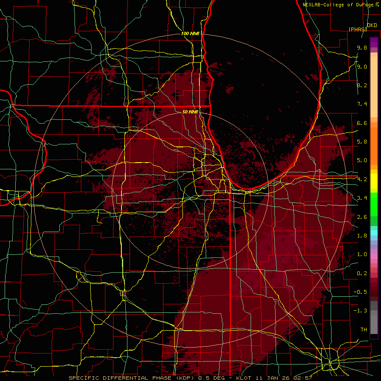
Task: Click the 5.8 value on the color scale
Action: [x=362, y=142]
